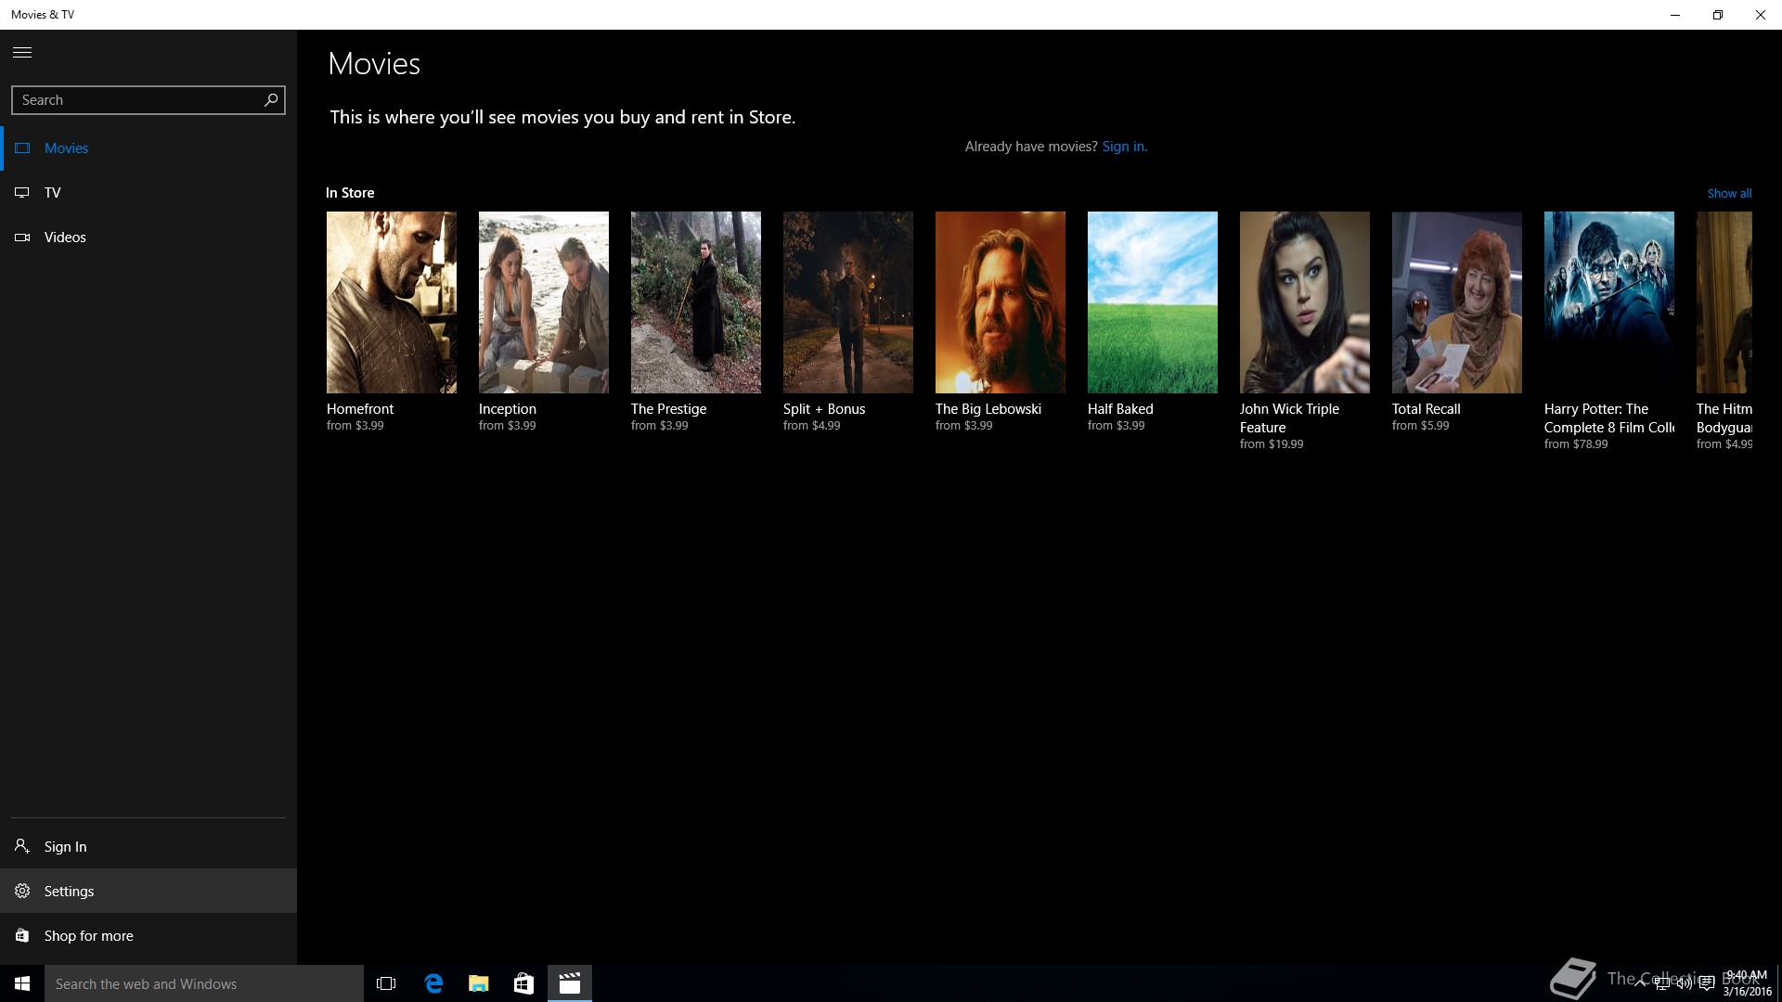The height and width of the screenshot is (1002, 1782).
Task: Restore down the Movies & TV window
Action: (1718, 15)
